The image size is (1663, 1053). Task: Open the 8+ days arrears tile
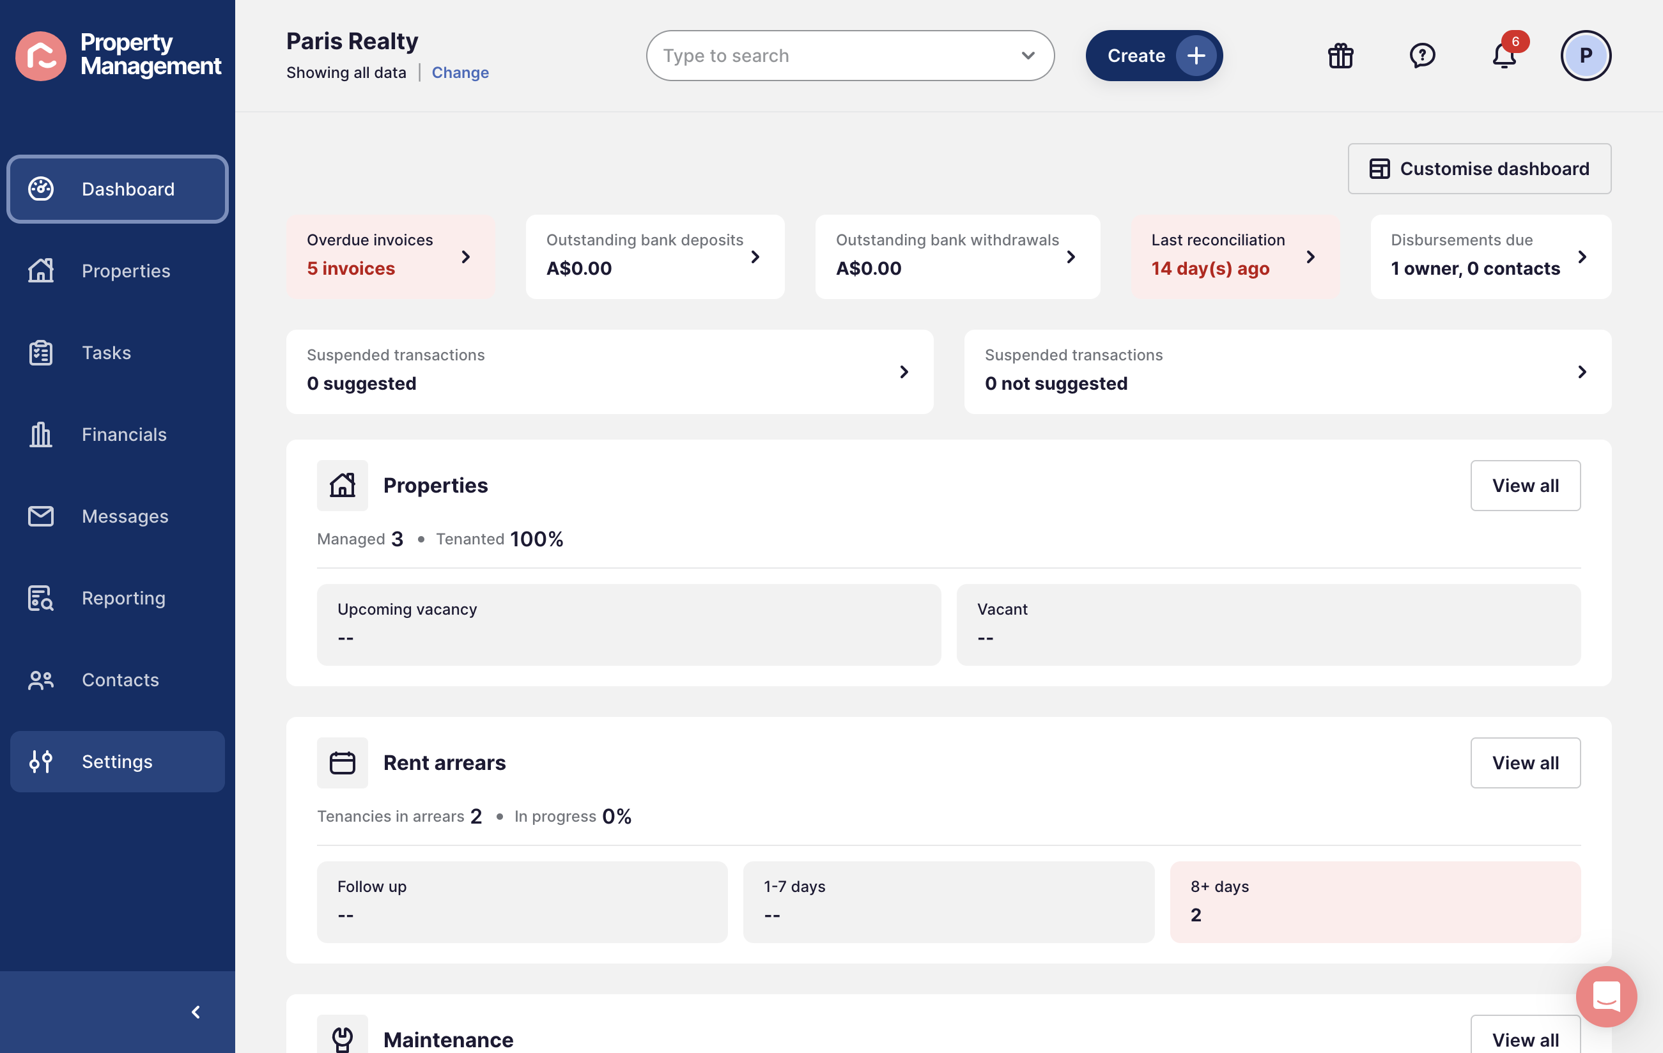pyautogui.click(x=1375, y=901)
